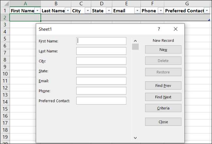
Task: Open the Criteria search option
Action: click(163, 108)
